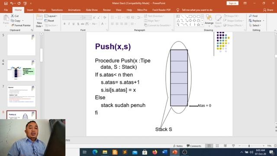Open Quick Styles gallery

click(x=218, y=21)
